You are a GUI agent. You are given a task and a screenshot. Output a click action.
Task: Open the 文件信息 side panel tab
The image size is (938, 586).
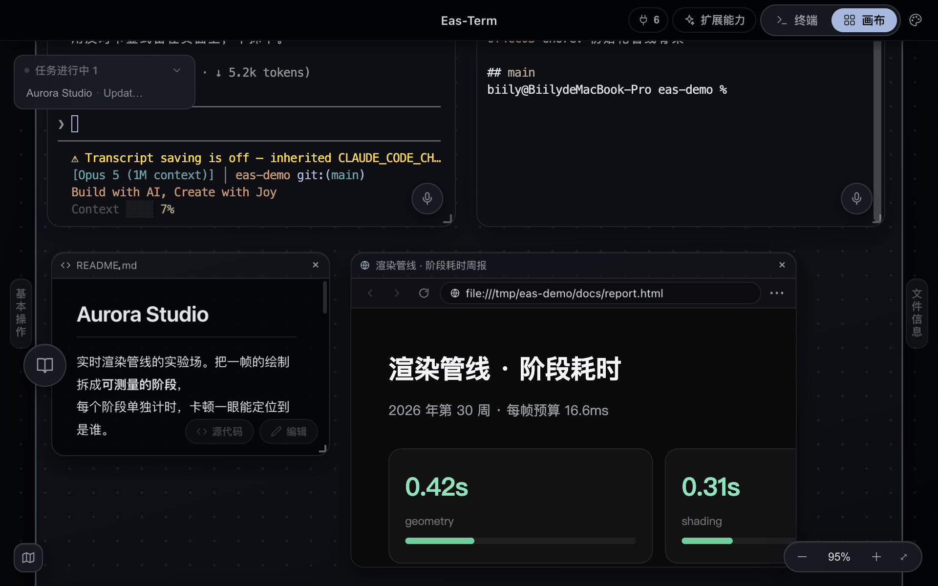tap(917, 313)
